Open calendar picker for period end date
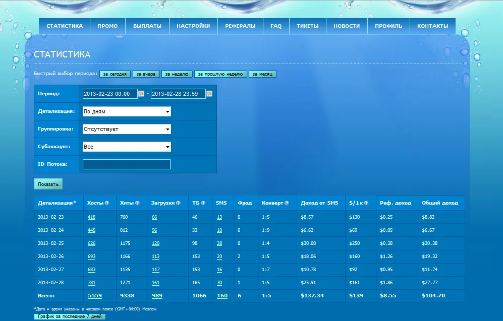The image size is (503, 321). [209, 94]
